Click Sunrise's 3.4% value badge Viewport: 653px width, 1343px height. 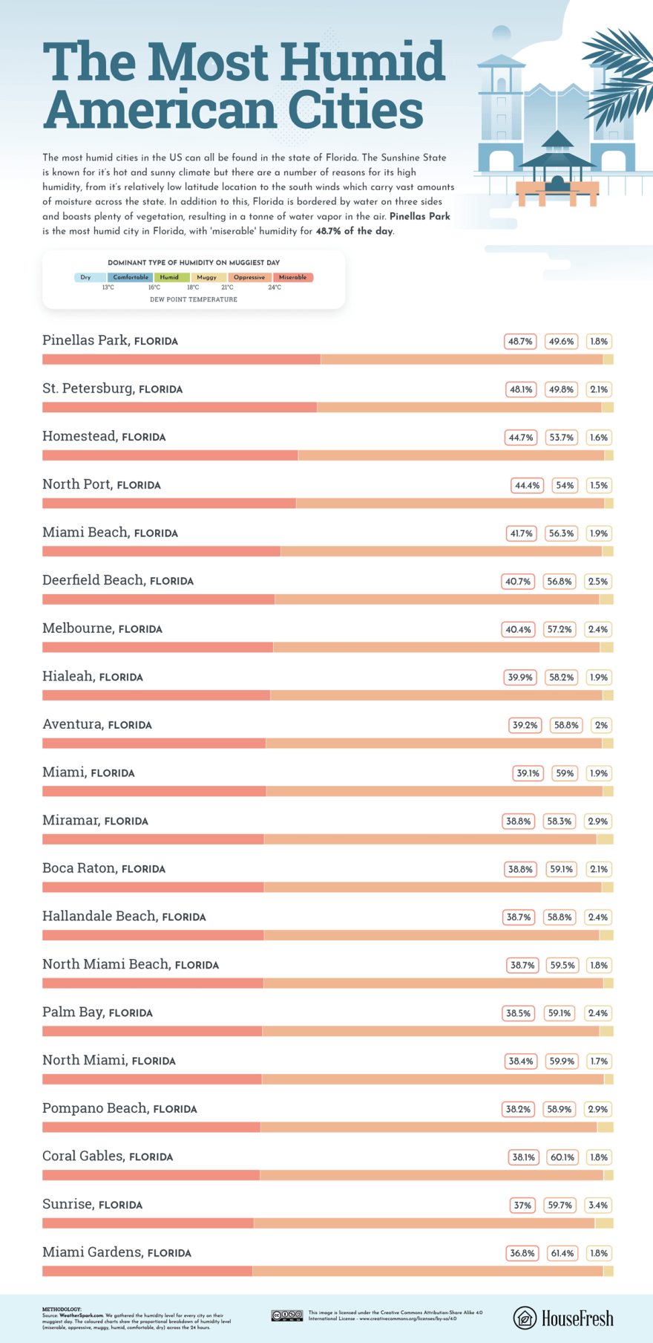(x=598, y=1205)
